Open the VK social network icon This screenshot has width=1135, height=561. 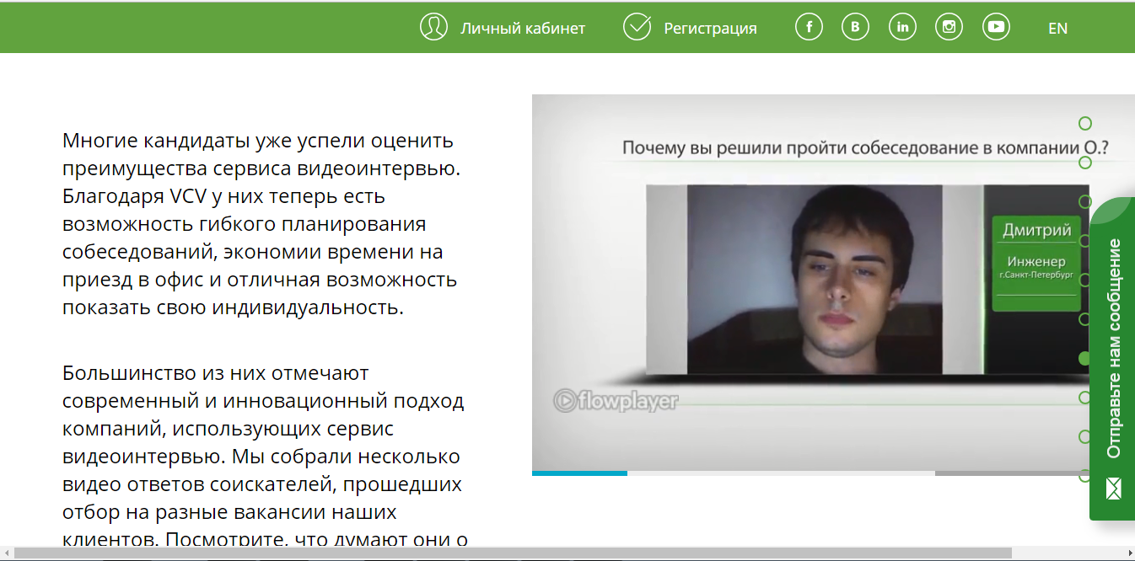[x=855, y=26]
